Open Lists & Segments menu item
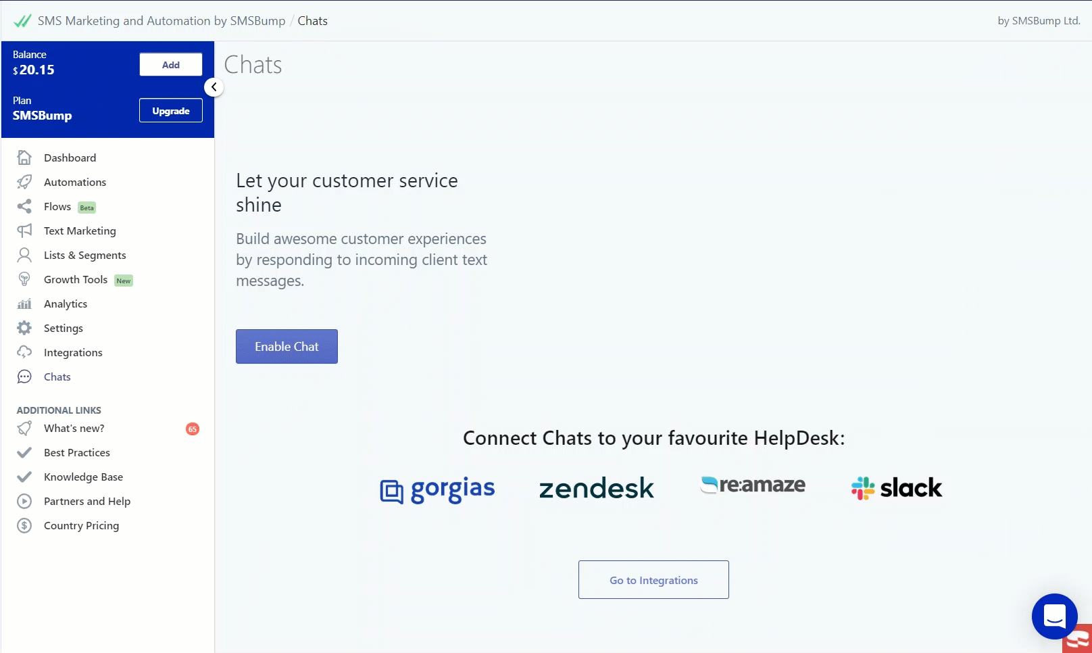The image size is (1092, 653). (x=84, y=255)
